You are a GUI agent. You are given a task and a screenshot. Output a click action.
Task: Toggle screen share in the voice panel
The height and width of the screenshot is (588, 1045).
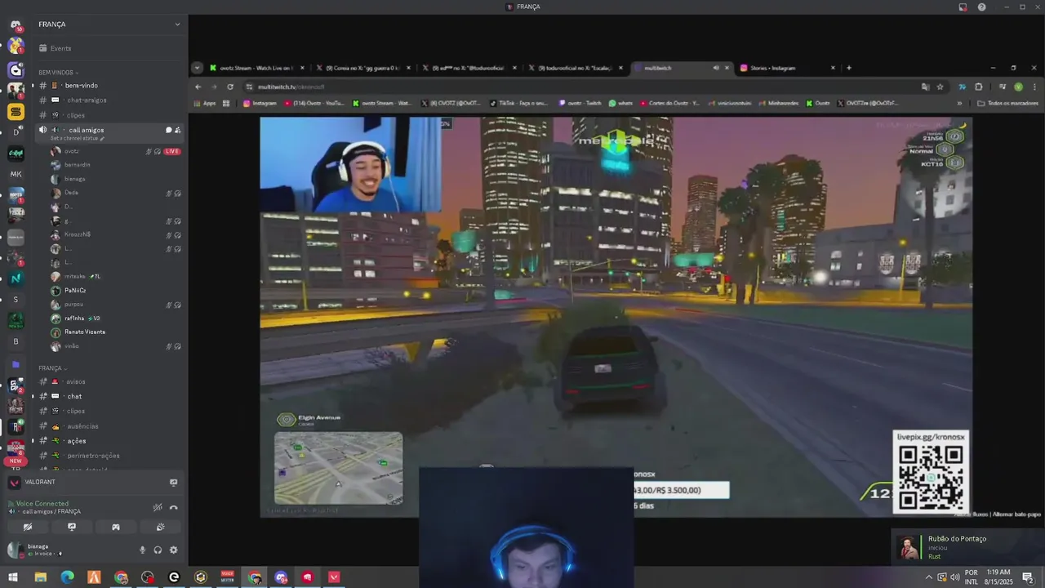72,528
